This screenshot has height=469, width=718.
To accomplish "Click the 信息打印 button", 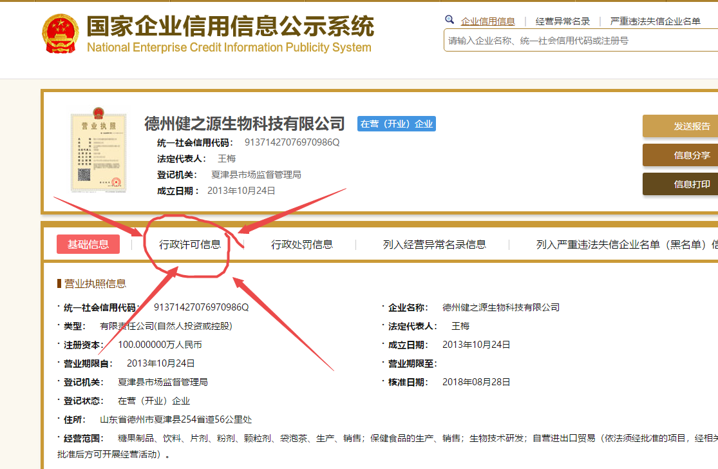I will click(x=687, y=184).
